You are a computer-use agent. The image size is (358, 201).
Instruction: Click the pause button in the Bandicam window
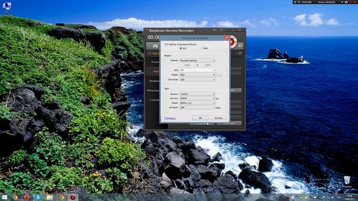tap(240, 46)
